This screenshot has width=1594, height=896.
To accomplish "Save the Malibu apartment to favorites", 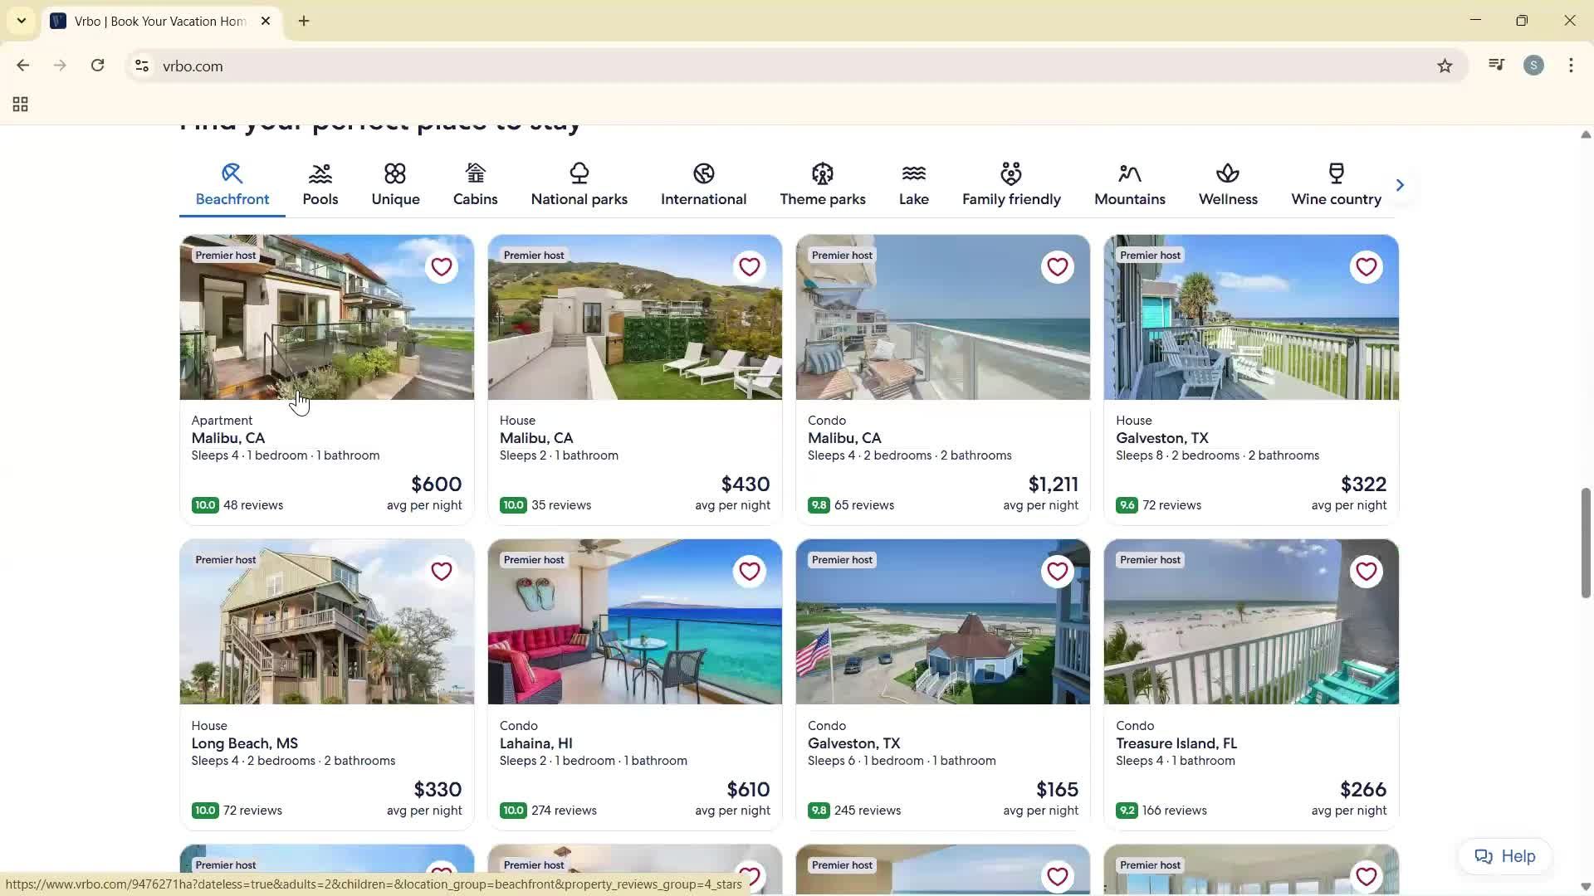I will pos(441,266).
